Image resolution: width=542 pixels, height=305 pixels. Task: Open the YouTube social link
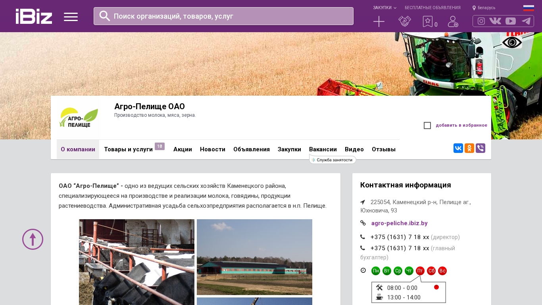coord(511,21)
